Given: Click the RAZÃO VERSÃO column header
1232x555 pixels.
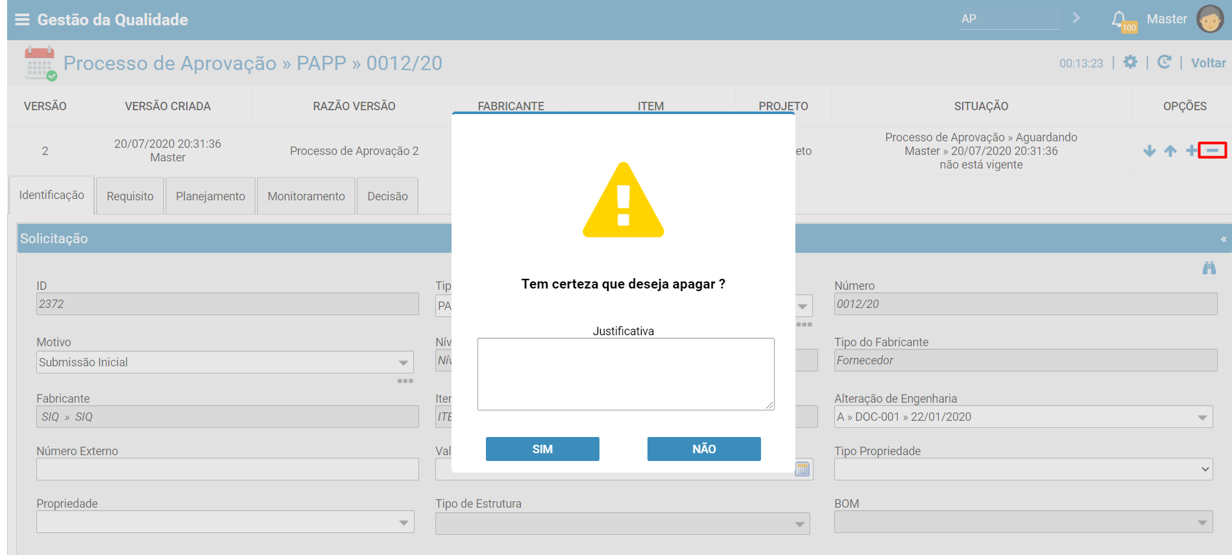Looking at the screenshot, I should tap(354, 106).
